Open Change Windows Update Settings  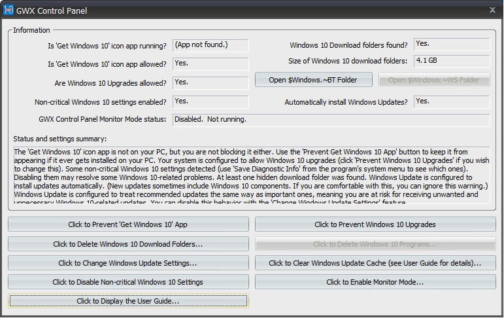pos(128,263)
